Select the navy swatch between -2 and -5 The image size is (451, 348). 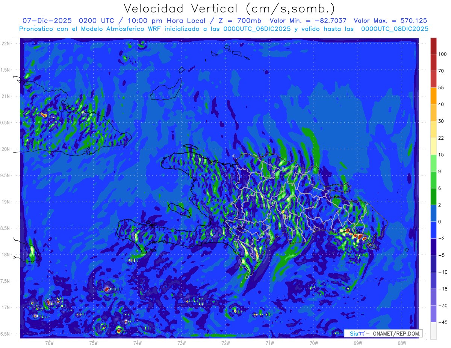point(433,246)
